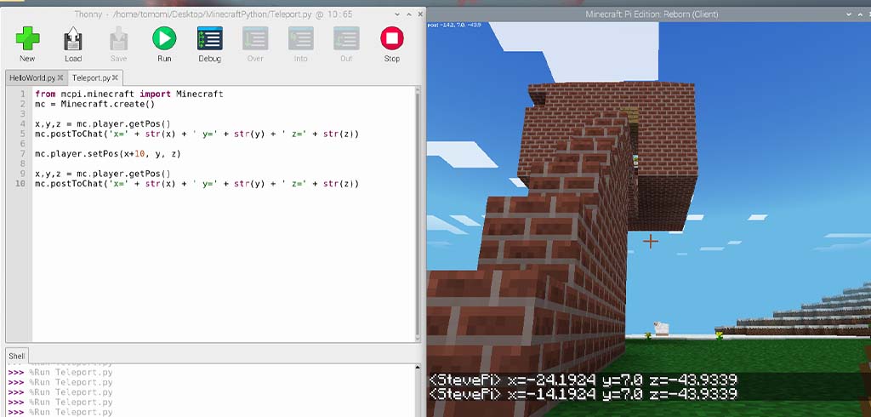This screenshot has height=417, width=871.
Task: Click the New file icon in Thonny
Action: pos(27,39)
